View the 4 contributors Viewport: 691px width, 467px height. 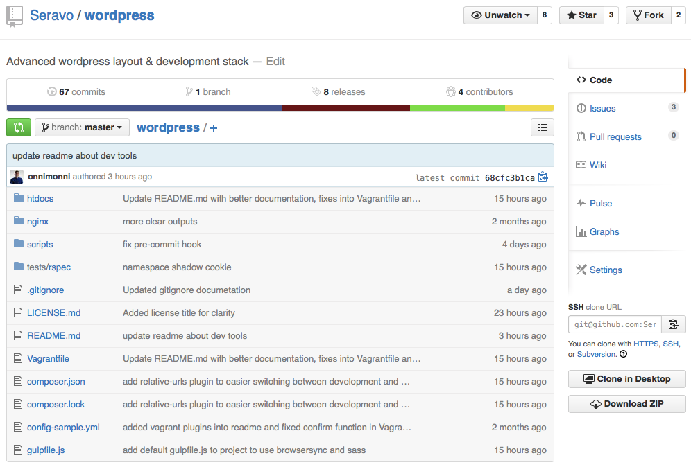point(479,91)
